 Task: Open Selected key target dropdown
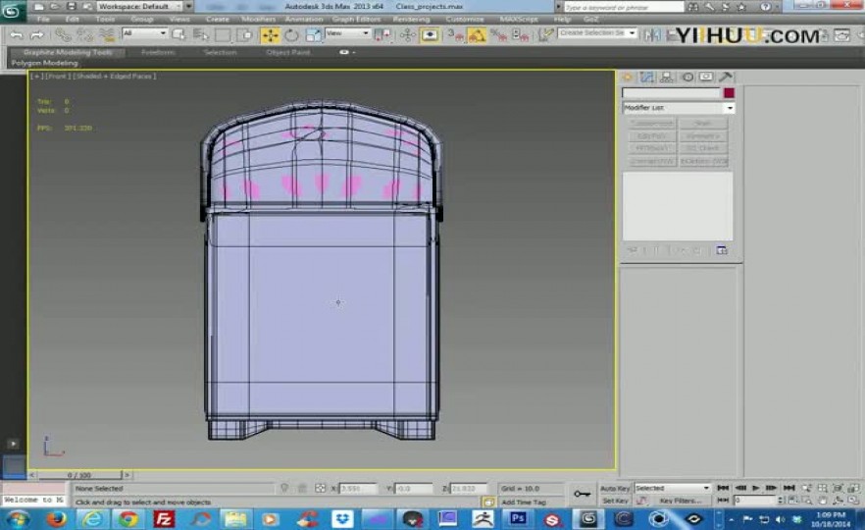[x=672, y=488]
